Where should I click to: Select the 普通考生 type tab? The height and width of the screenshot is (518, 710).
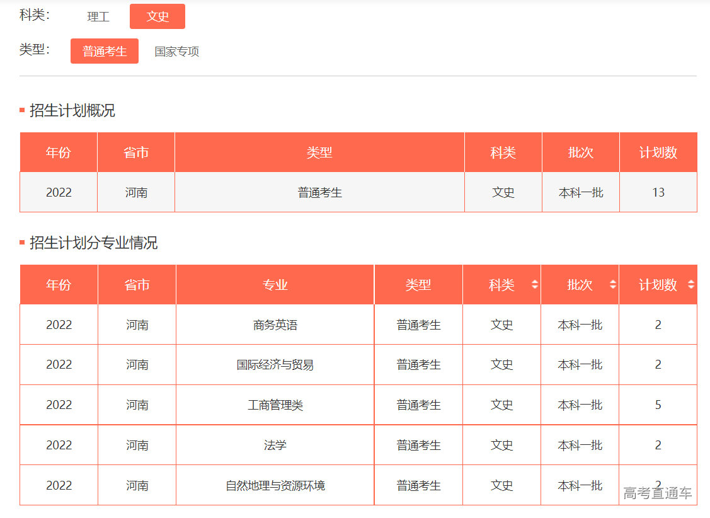click(104, 50)
